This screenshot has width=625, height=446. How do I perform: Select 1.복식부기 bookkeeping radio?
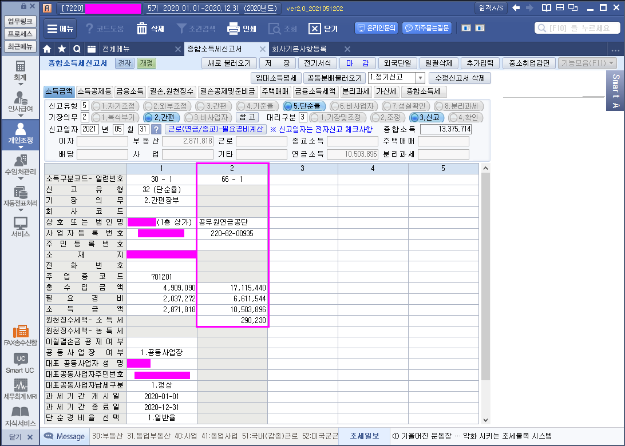115,117
